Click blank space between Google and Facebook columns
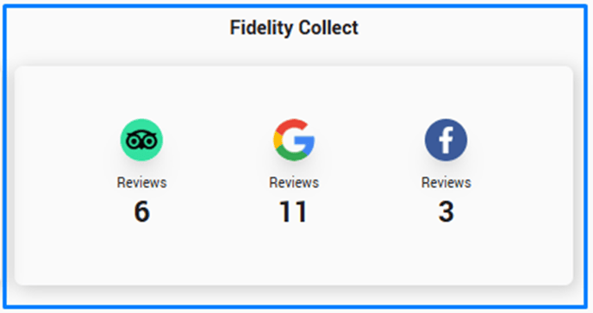Screen dimensions: 593x313 pos(370,171)
